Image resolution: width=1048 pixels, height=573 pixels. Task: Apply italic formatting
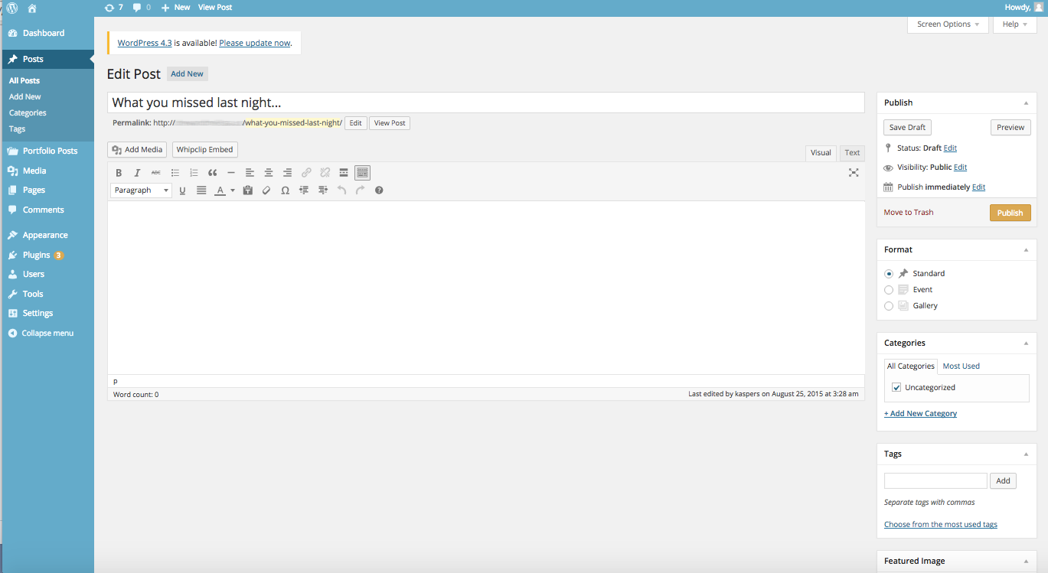click(138, 173)
